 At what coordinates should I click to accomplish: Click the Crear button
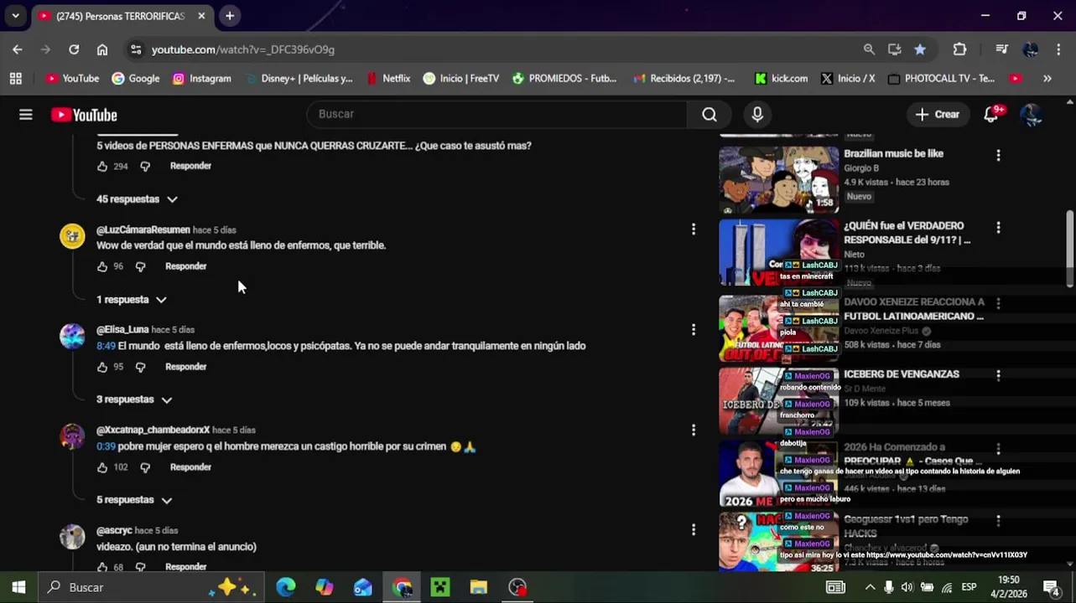[x=937, y=115]
